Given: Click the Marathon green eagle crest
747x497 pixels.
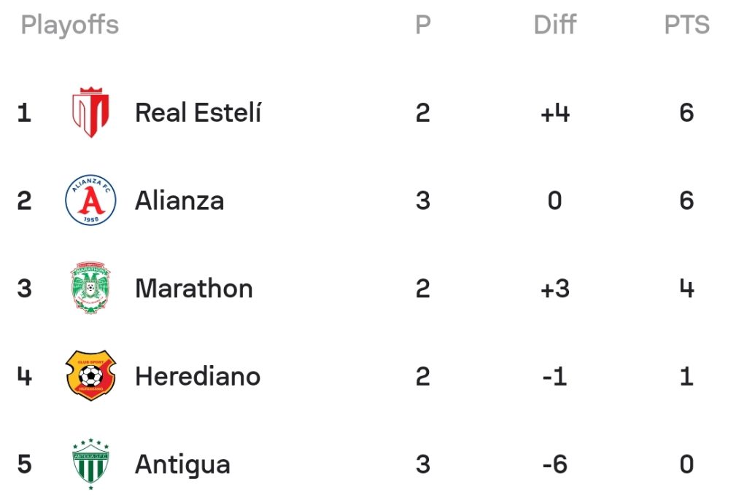Looking at the screenshot, I should [x=90, y=288].
